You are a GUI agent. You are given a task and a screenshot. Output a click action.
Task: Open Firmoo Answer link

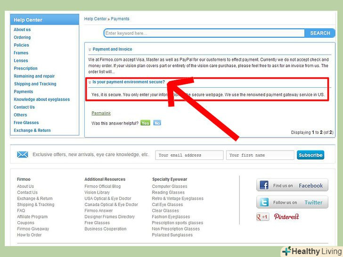98,211
